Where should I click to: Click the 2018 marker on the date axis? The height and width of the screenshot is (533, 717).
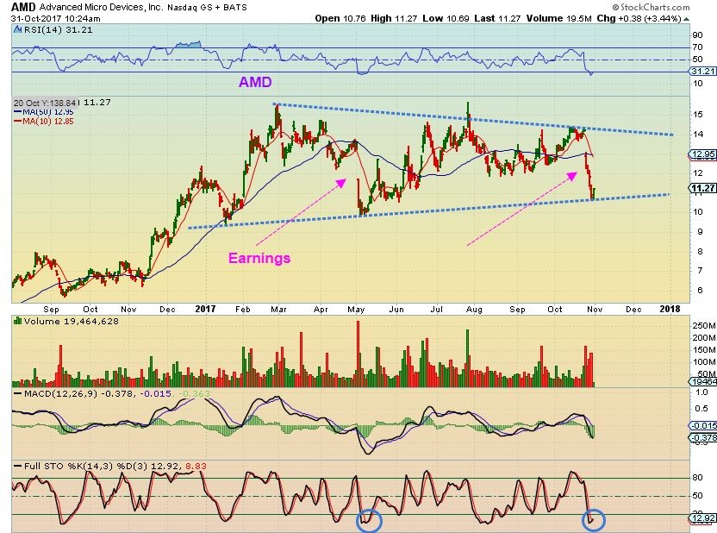tap(670, 308)
